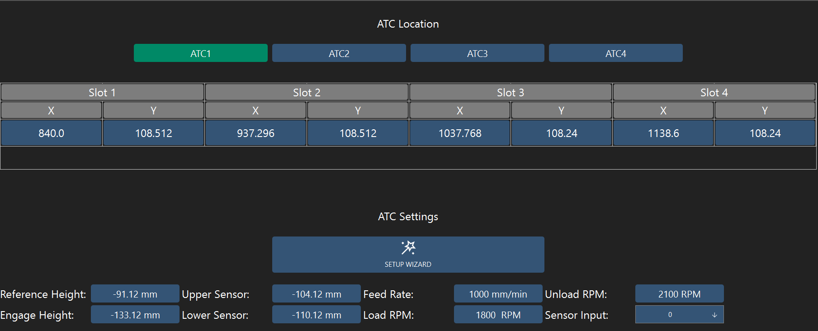Select the Slot 3 Y value field
818x331 pixels.
[x=562, y=133]
